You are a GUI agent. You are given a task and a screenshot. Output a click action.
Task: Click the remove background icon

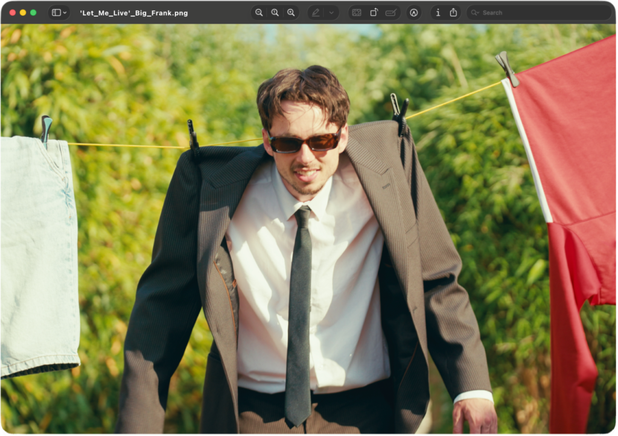coord(357,13)
